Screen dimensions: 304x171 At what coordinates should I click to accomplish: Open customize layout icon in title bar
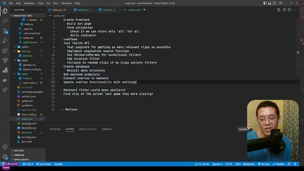click(x=281, y=3)
